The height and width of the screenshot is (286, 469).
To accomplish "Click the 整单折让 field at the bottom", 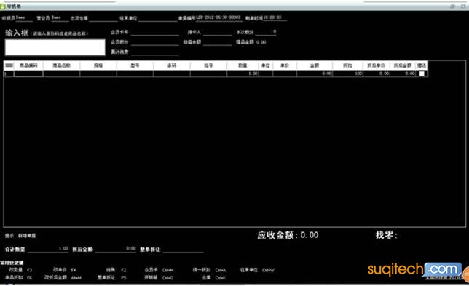I will 183,249.
